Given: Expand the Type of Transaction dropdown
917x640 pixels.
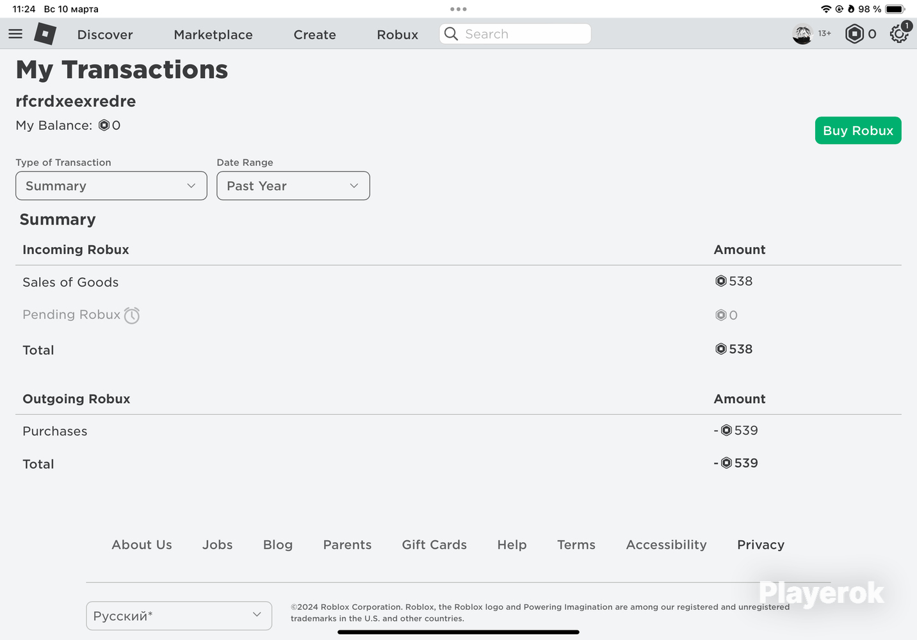Looking at the screenshot, I should pyautogui.click(x=111, y=186).
